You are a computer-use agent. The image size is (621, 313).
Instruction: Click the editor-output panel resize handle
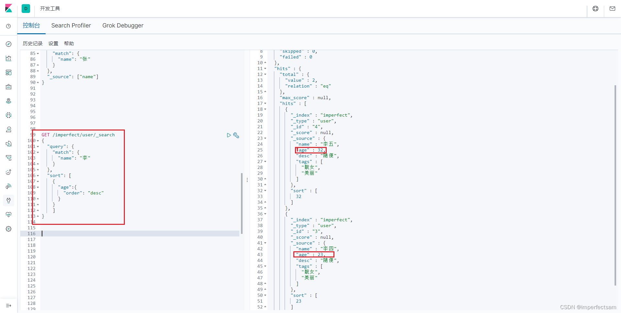(247, 180)
